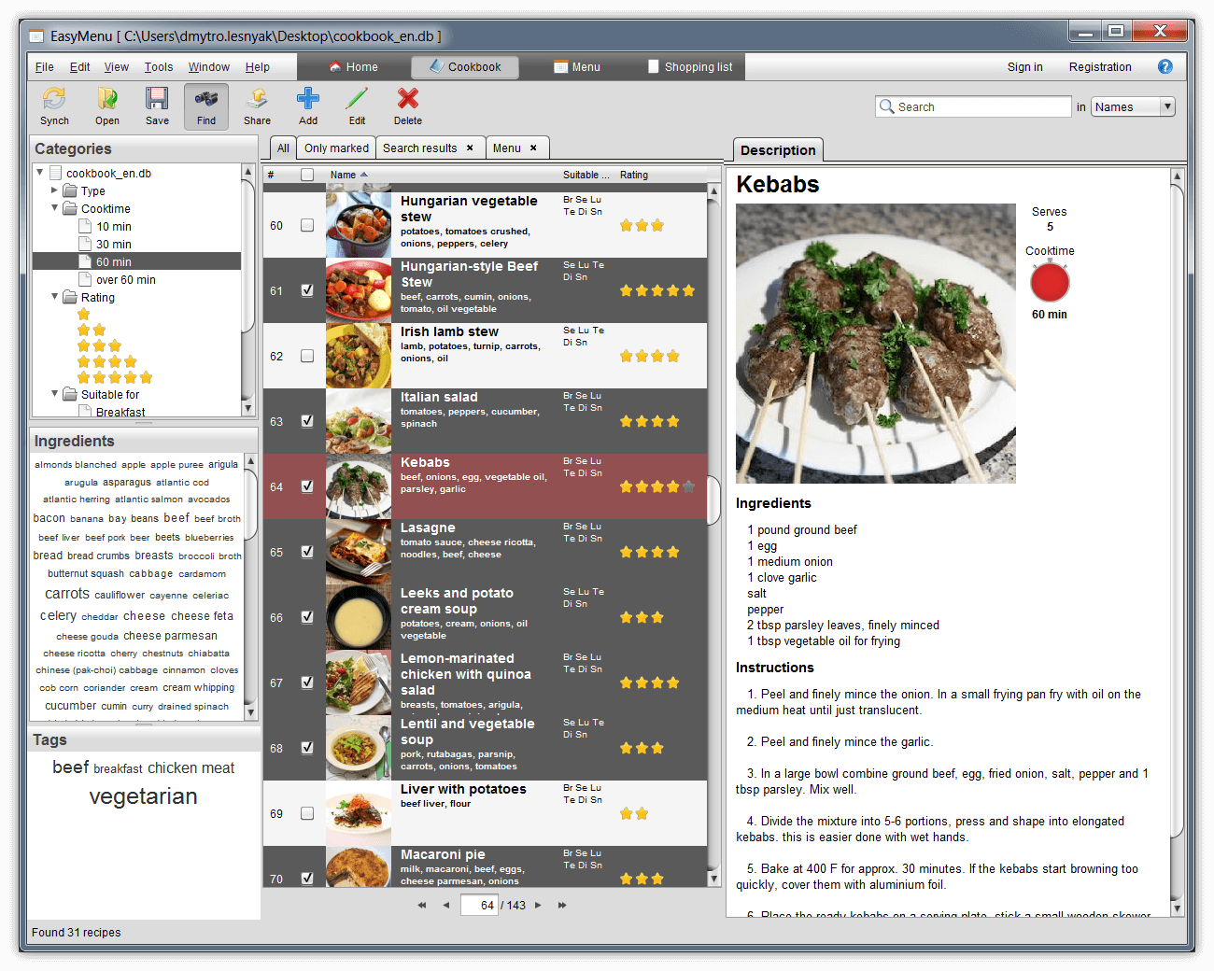
Task: Uncheck the Kebabs row checkbox
Action: point(307,486)
